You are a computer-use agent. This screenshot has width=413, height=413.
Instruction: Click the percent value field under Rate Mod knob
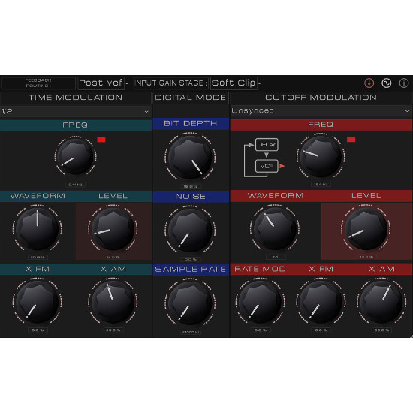pyautogui.click(x=261, y=330)
